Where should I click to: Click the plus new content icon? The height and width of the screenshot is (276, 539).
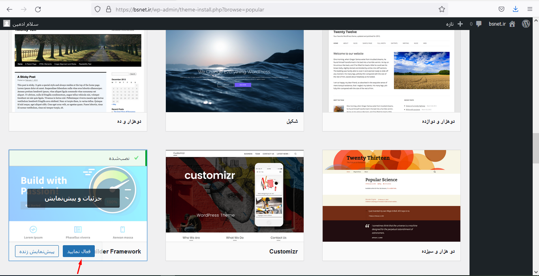tap(460, 24)
